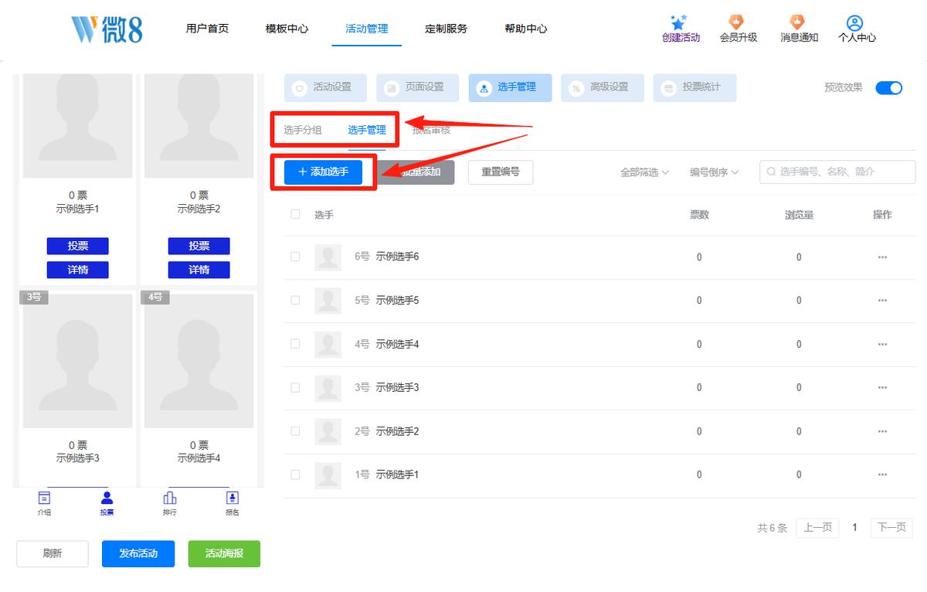Image resolution: width=927 pixels, height=592 pixels.
Task: Check the box for 示例选手6
Action: pyautogui.click(x=295, y=257)
